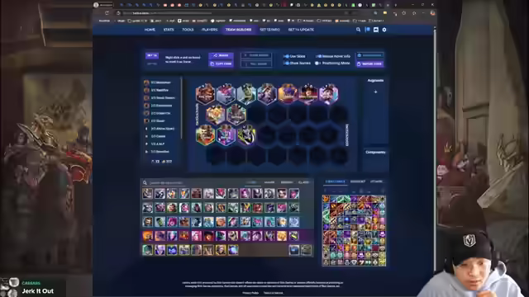This screenshot has width=529, height=297.
Task: Open the TOOLS nav menu
Action: point(188,30)
